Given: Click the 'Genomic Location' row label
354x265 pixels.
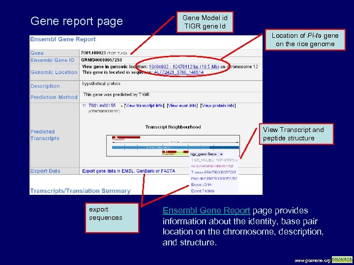Looking at the screenshot, I should 54,72.
